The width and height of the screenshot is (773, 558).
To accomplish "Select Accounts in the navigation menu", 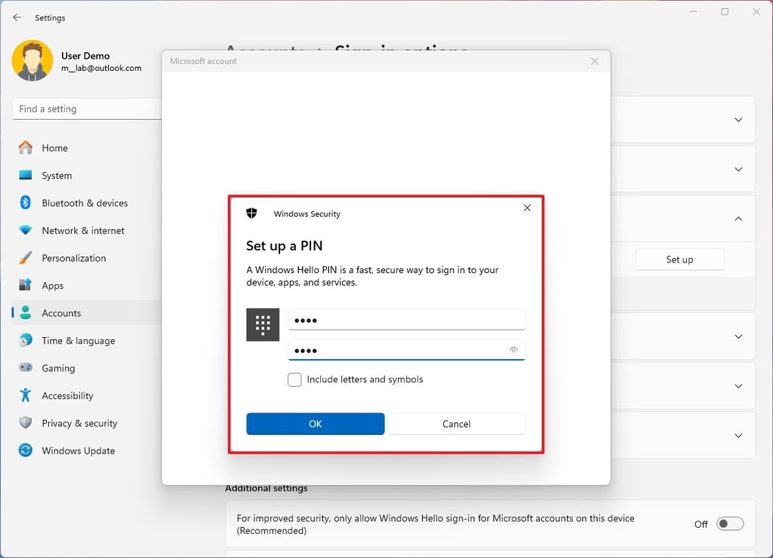I will (61, 313).
